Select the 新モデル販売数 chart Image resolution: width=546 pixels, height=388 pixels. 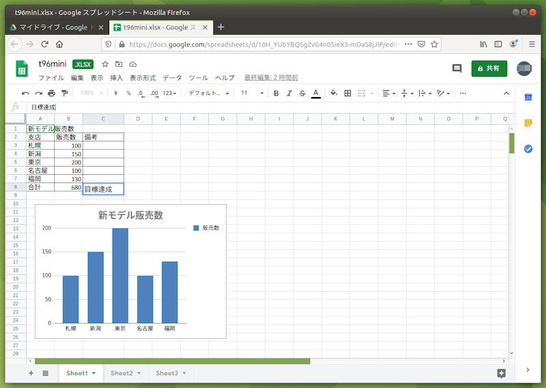(x=130, y=271)
